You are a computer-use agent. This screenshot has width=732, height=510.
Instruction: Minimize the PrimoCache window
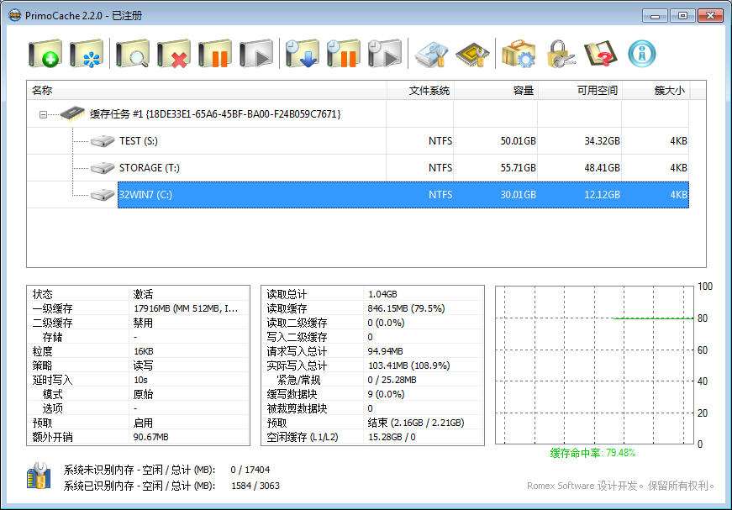pos(655,16)
